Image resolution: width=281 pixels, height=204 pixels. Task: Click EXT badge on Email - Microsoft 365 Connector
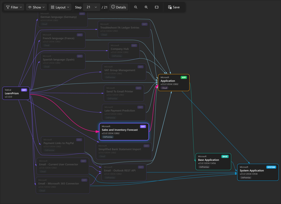pyautogui.click(x=84, y=180)
